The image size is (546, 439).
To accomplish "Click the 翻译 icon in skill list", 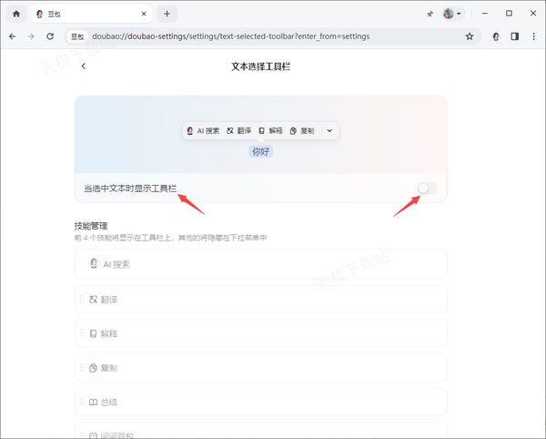I will pos(93,300).
